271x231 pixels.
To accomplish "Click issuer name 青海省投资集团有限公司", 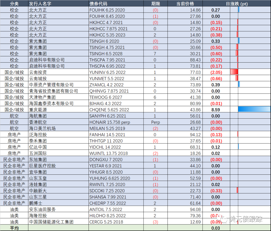I will (x=54, y=91).
